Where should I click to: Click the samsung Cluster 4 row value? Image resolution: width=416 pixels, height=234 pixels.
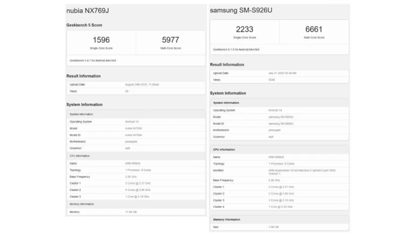(280, 207)
